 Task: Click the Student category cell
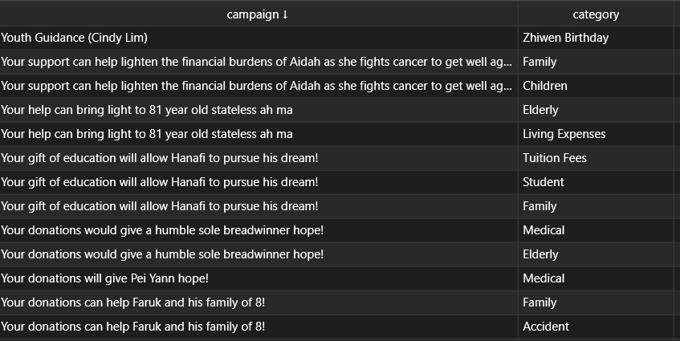[x=596, y=182]
